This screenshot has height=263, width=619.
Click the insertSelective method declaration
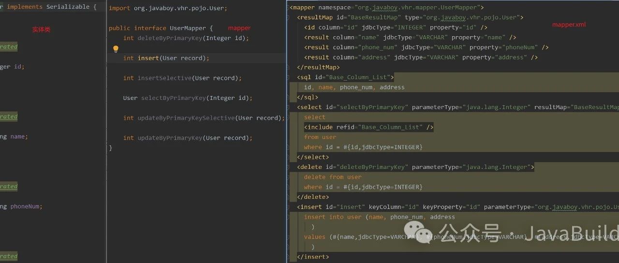[182, 78]
